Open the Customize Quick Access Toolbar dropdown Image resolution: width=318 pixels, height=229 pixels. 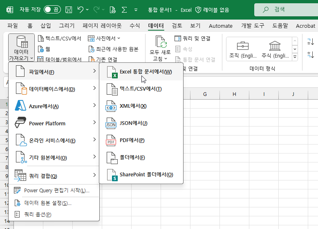[136, 9]
